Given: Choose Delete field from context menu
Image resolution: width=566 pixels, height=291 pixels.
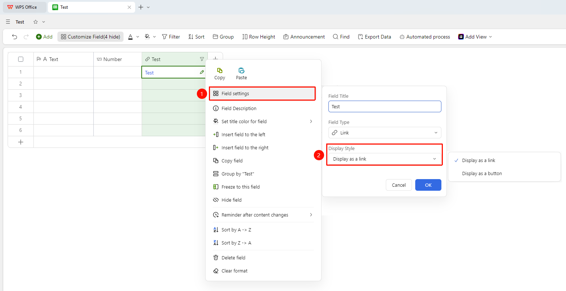Looking at the screenshot, I should tap(263, 258).
